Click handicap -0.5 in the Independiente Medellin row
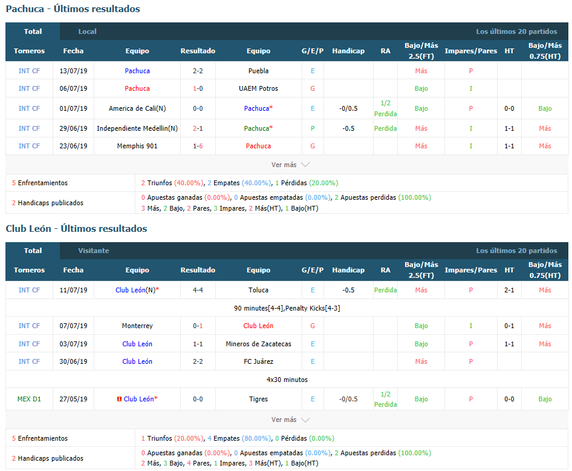Image resolution: width=572 pixels, height=471 pixels. 348,128
